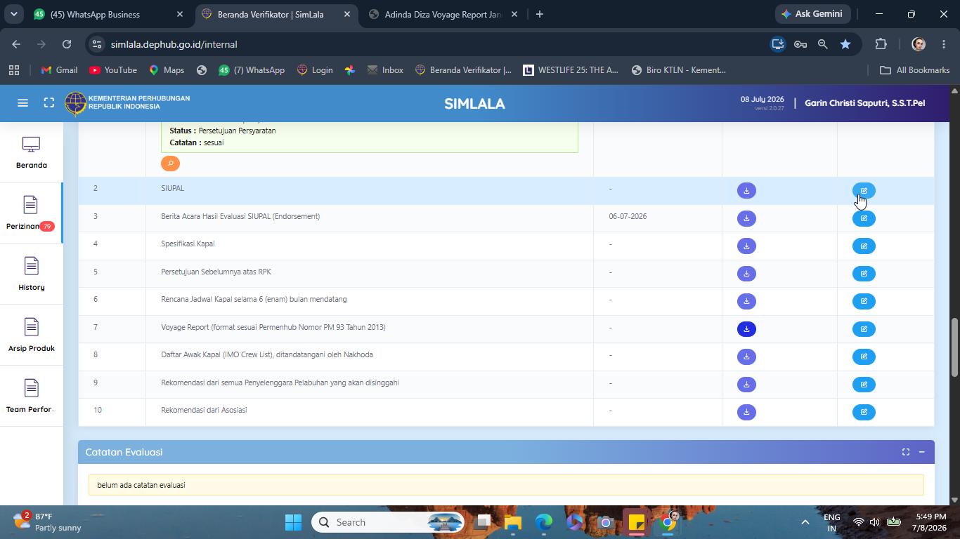960x539 pixels.
Task: Open user menu Garin Christi Saputri
Action: [864, 103]
